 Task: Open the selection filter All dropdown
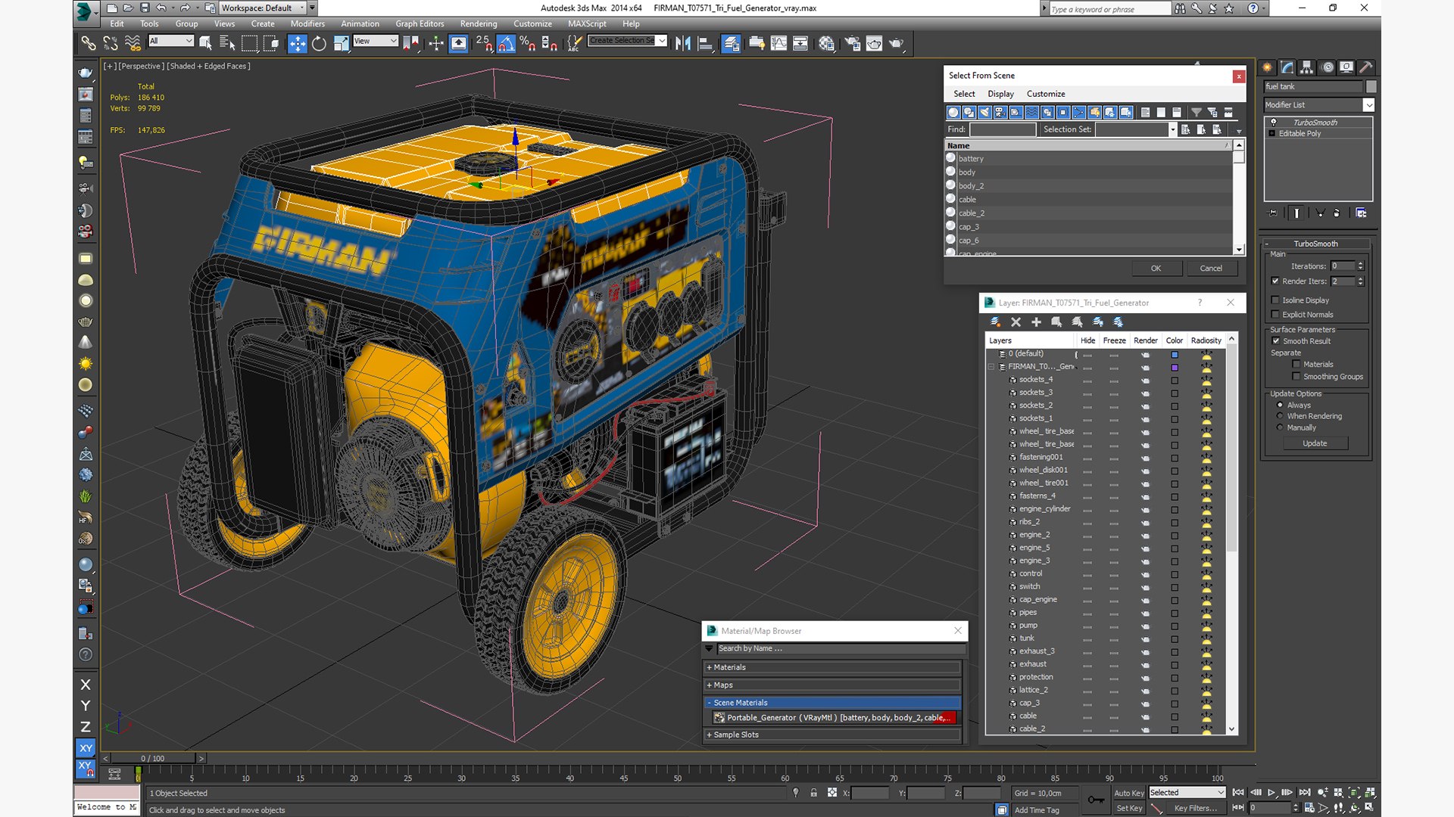pos(171,41)
